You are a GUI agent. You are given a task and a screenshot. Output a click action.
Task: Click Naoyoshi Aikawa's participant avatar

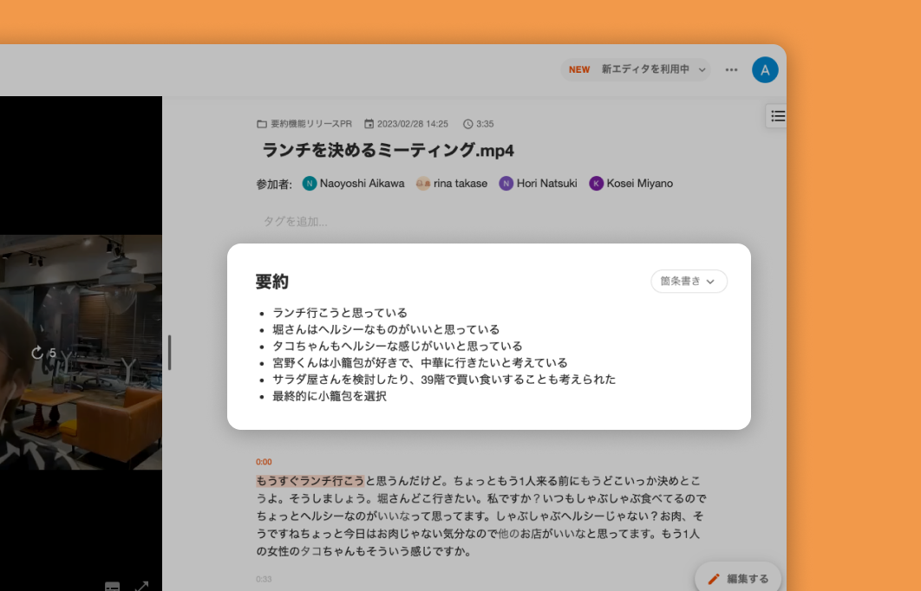(x=310, y=183)
